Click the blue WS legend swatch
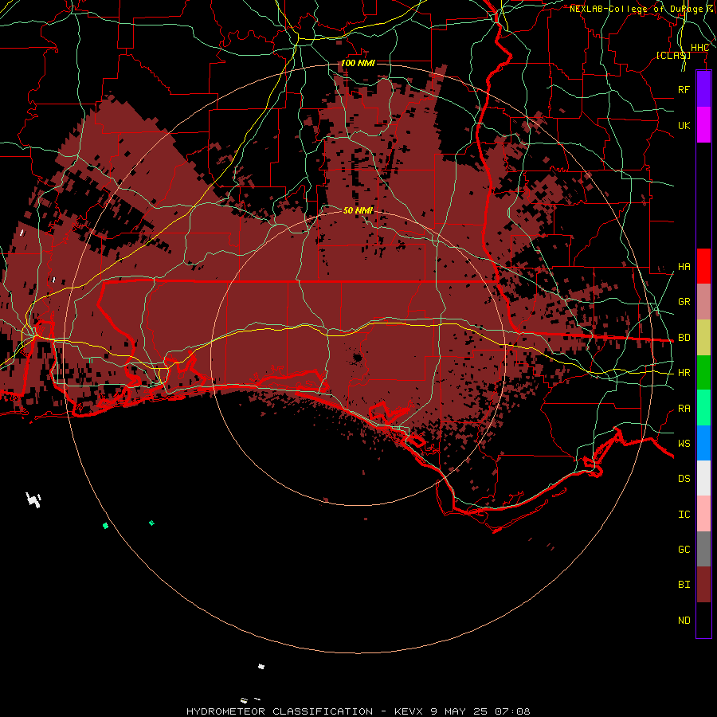This screenshot has width=717, height=717. pyautogui.click(x=703, y=443)
